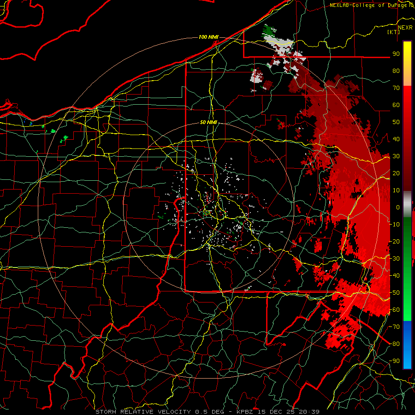This screenshot has width=415, height=415.
Task: Click the positive 60 scale value
Action: click(396, 105)
